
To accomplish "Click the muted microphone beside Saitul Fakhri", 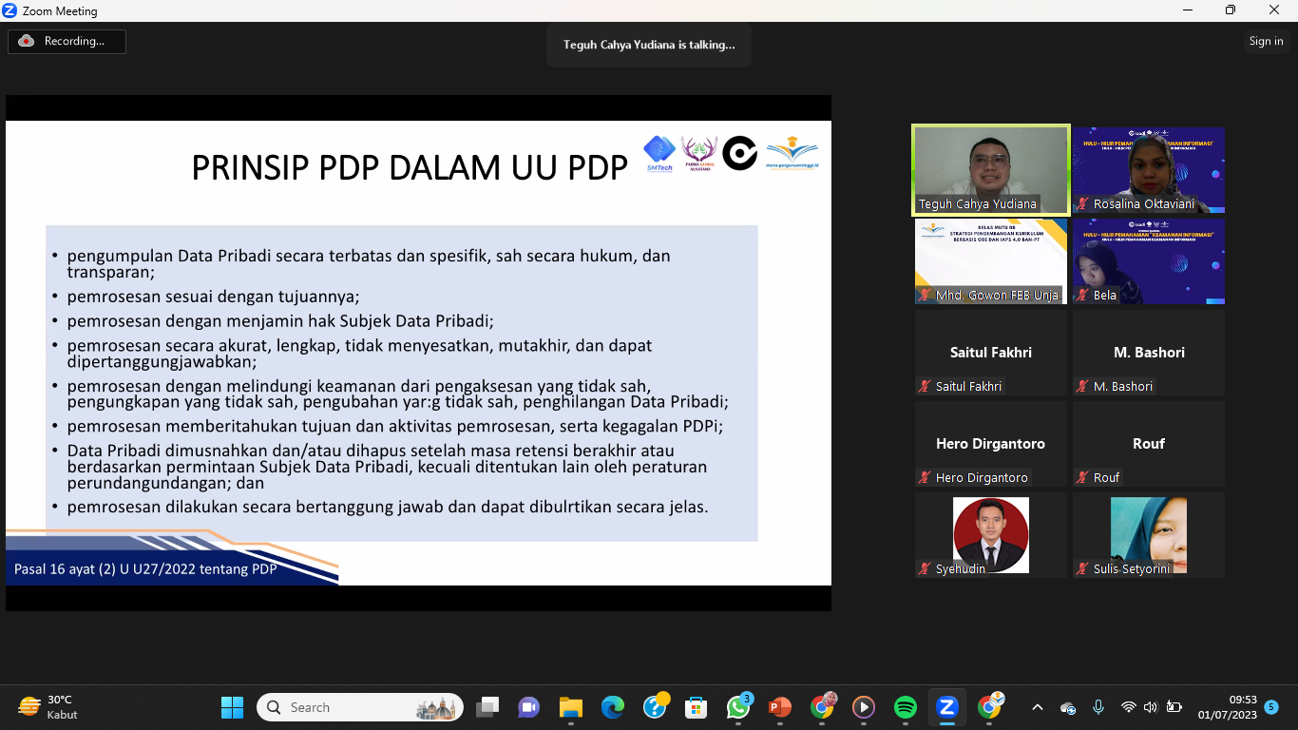I will [x=922, y=386].
